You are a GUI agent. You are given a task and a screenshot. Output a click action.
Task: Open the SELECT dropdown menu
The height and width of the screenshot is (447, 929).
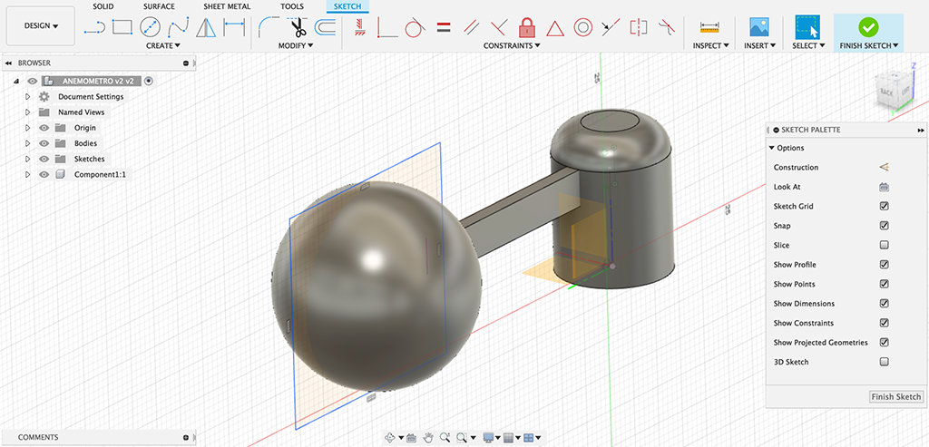click(x=808, y=45)
